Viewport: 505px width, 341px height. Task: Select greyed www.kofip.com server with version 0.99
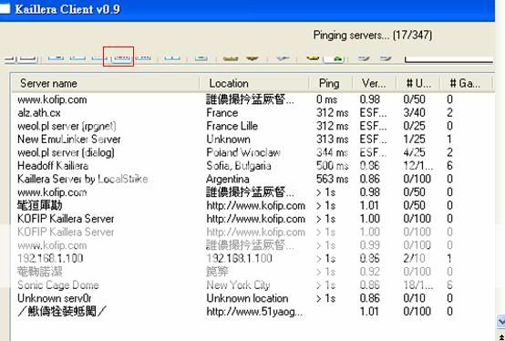(x=52, y=245)
